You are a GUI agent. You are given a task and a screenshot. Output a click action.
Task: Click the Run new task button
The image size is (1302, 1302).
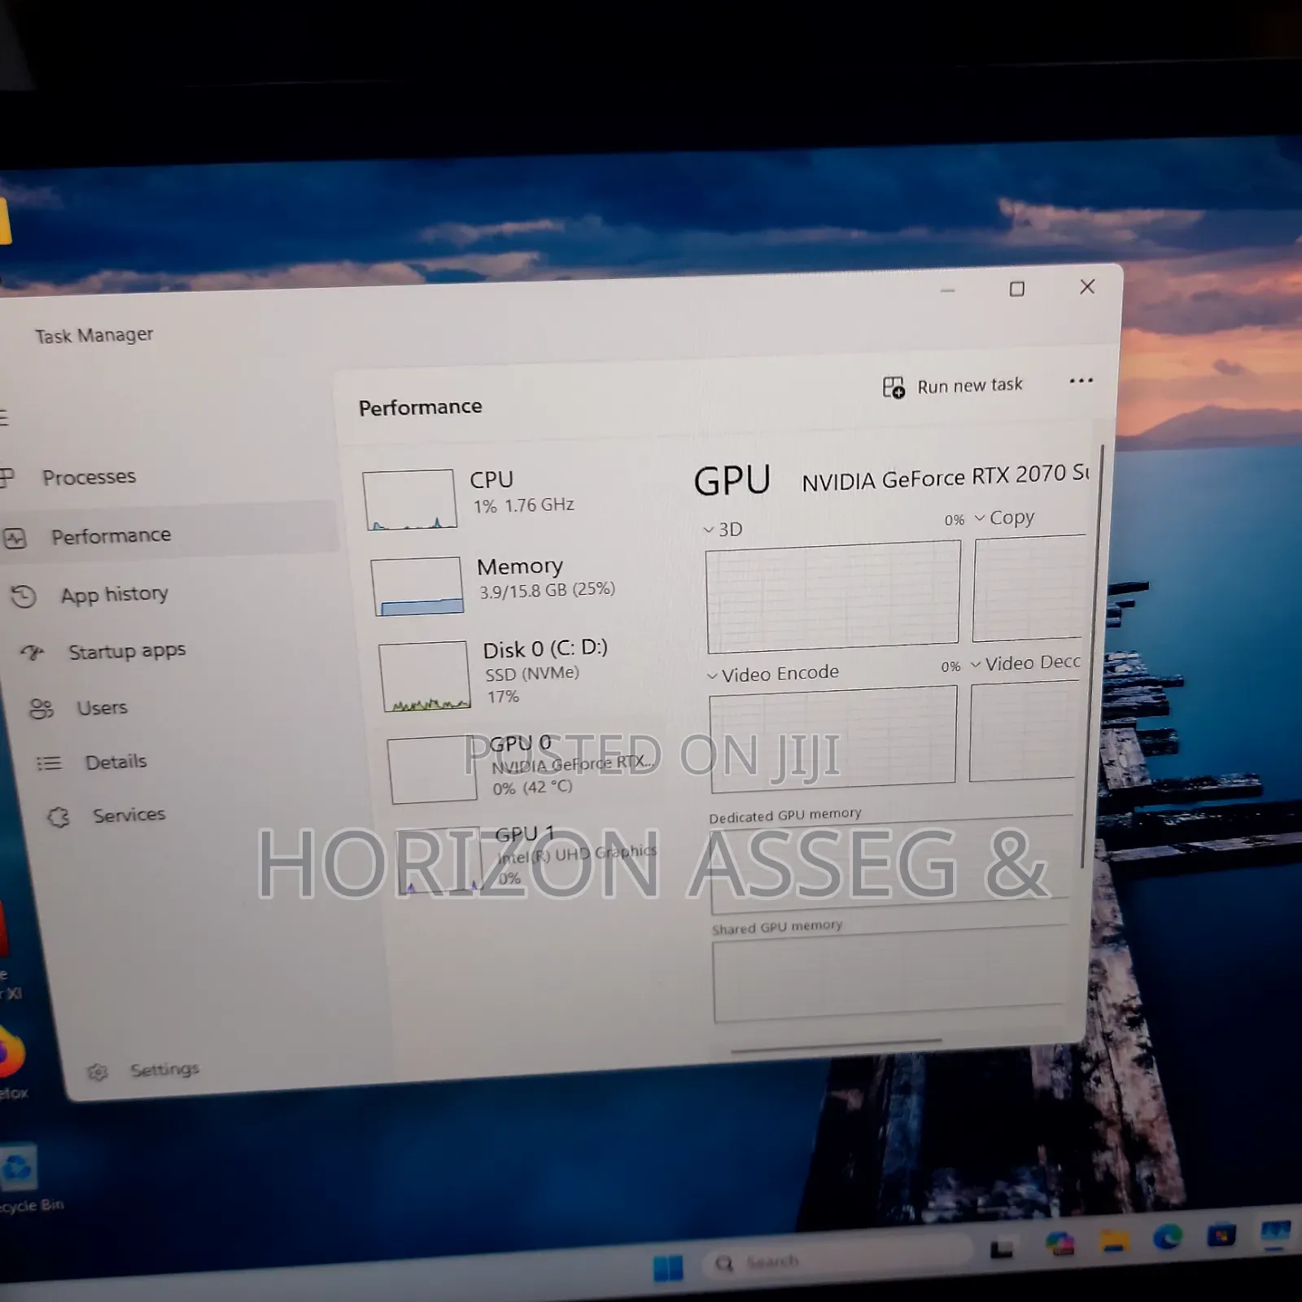coord(953,386)
